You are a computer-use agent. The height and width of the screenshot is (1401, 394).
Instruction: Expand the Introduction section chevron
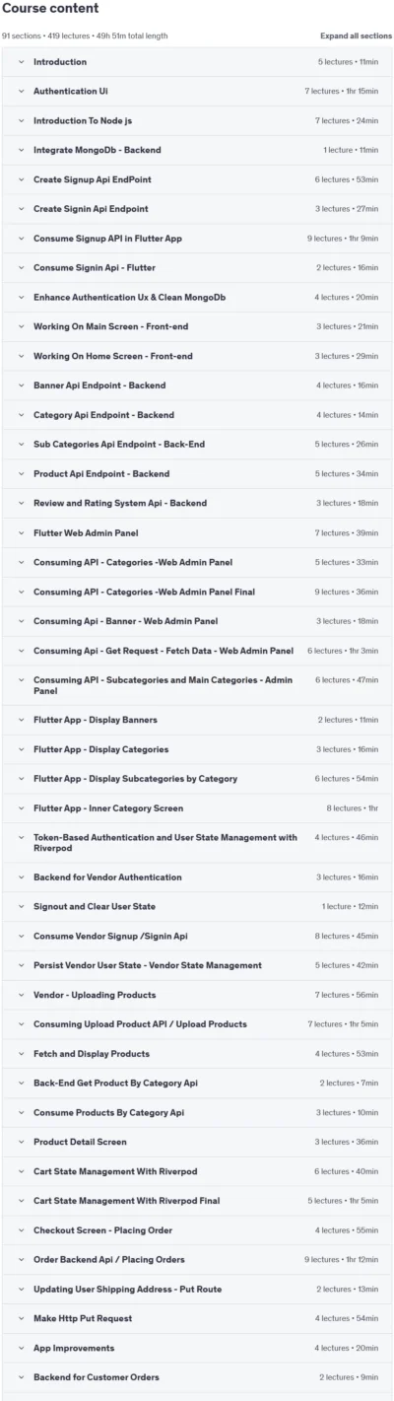point(21,62)
